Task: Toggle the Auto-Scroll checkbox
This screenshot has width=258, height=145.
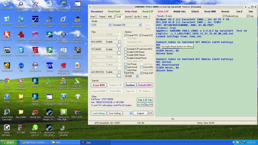Action: pyautogui.click(x=125, y=67)
